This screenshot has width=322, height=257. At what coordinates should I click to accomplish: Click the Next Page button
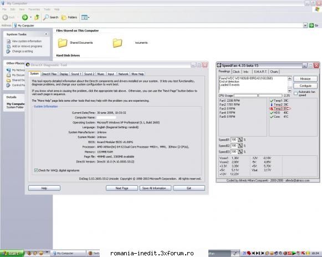[x=122, y=188]
